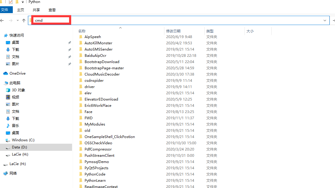
Task: Go back using the back arrow
Action: point(2,21)
